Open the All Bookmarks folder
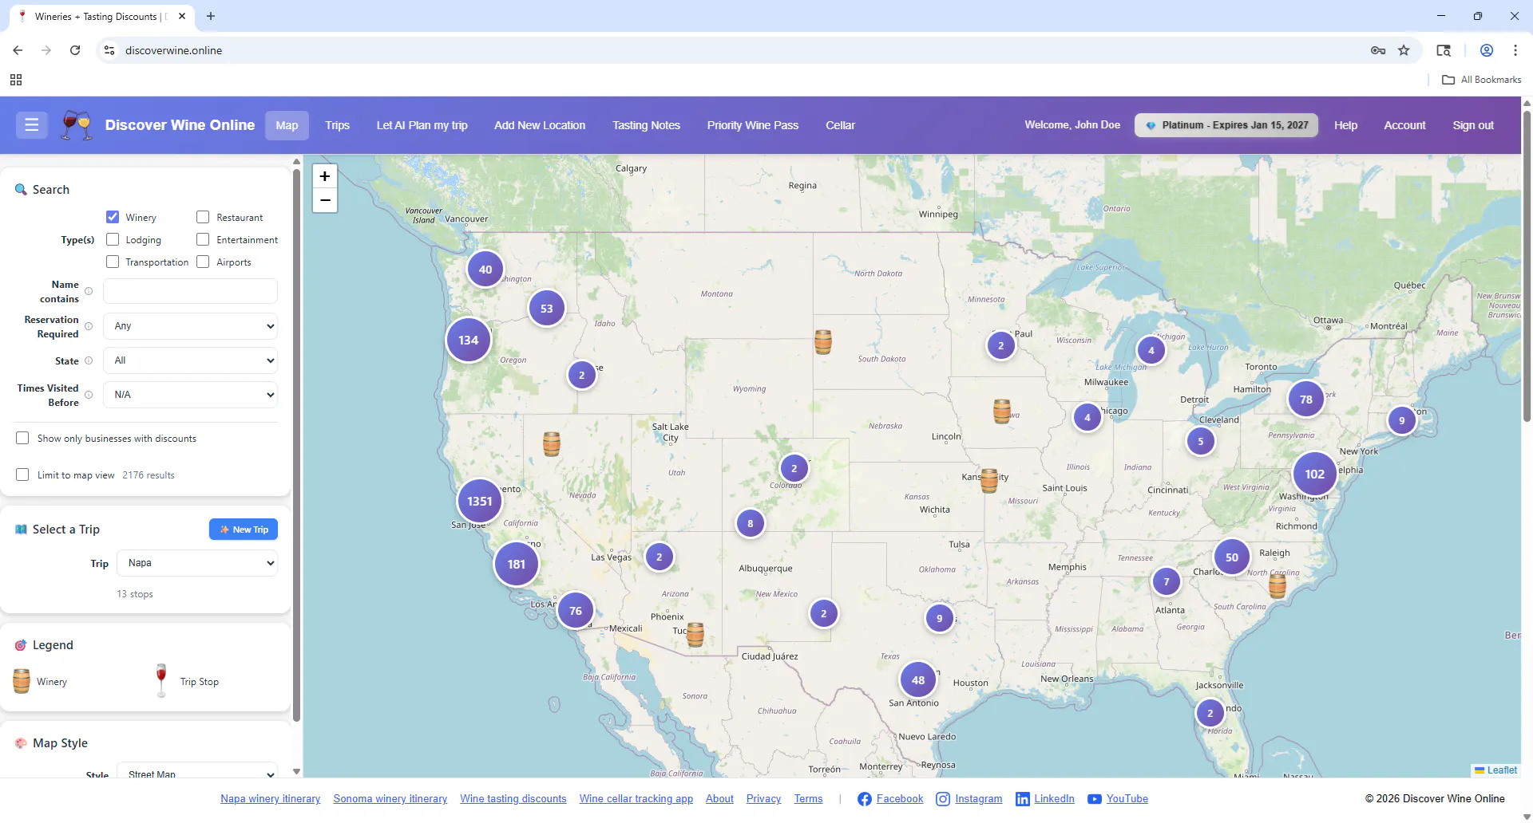Image resolution: width=1533 pixels, height=823 pixels. [1482, 80]
